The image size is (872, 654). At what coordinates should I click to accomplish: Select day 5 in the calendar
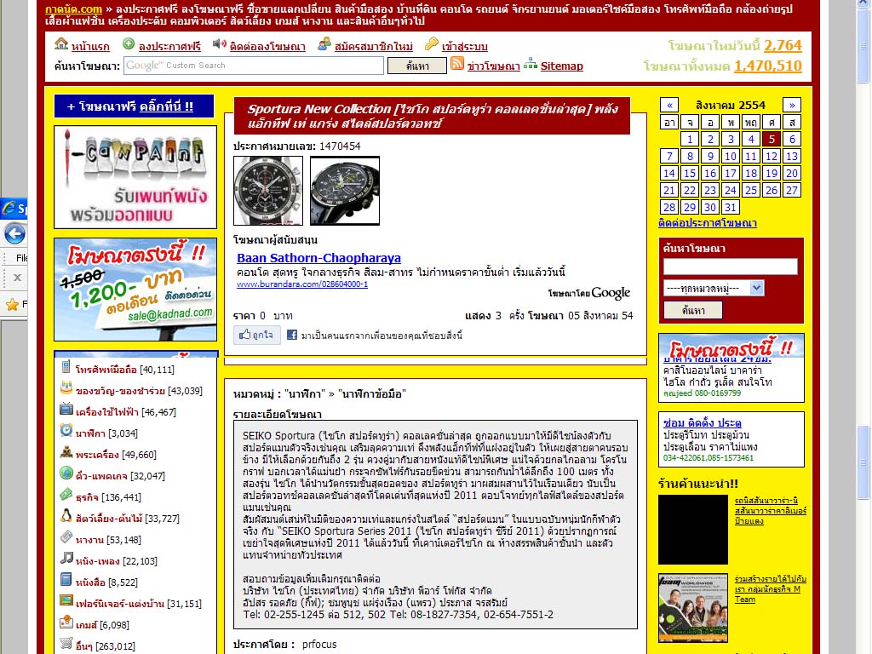(x=772, y=139)
